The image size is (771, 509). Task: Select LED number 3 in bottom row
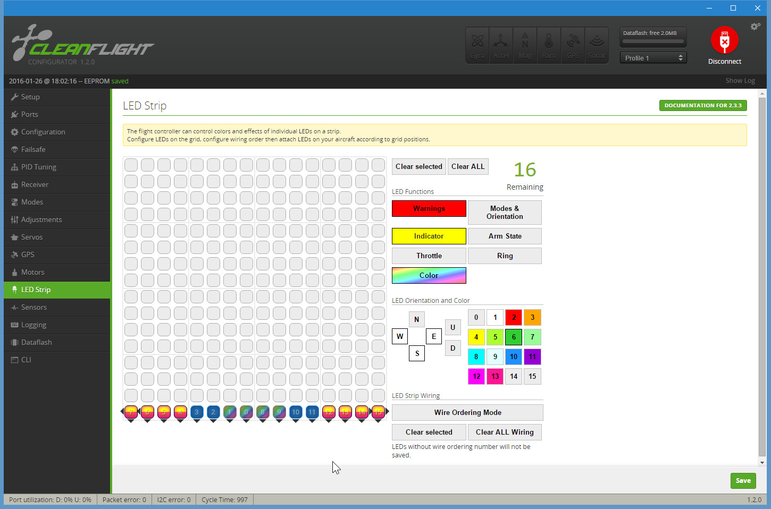coord(197,412)
